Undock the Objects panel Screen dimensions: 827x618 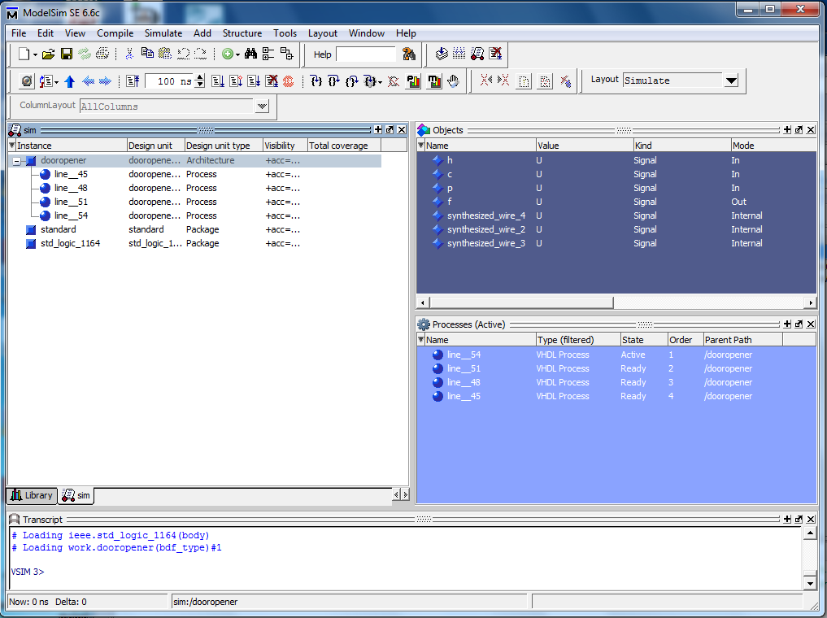click(x=799, y=130)
